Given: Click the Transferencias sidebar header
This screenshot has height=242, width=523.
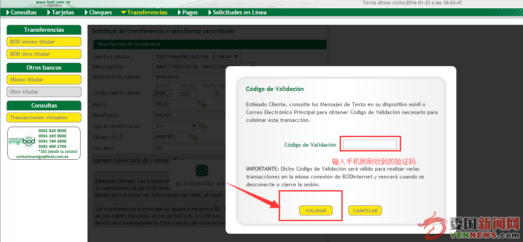Looking at the screenshot, I should pos(44,30).
